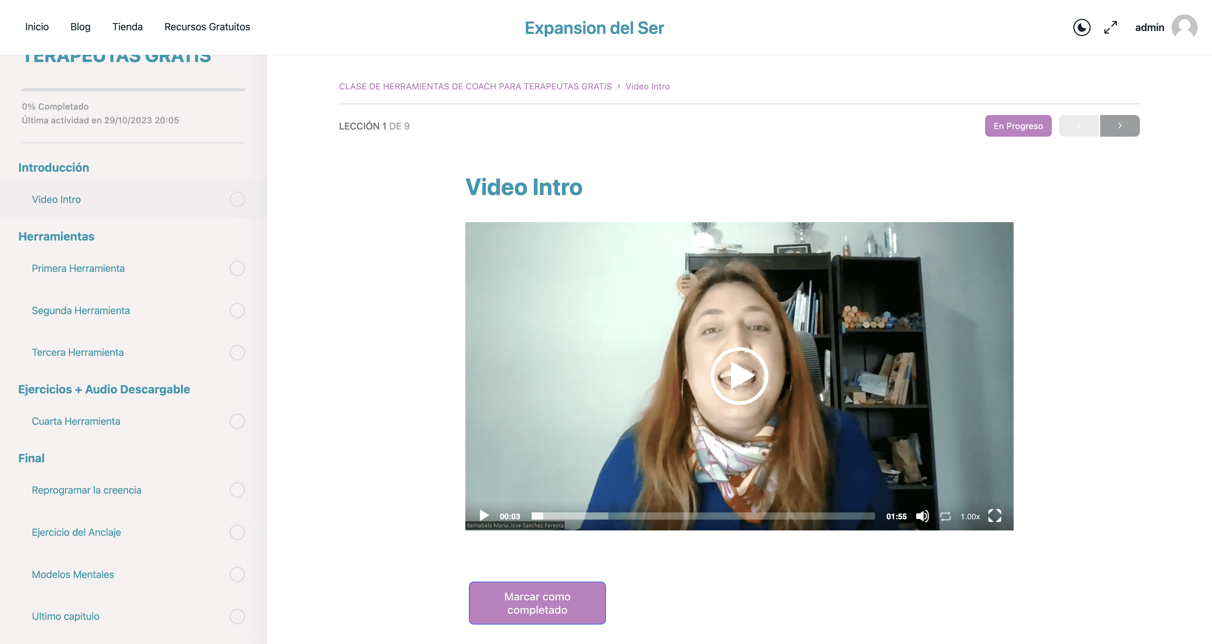The height and width of the screenshot is (644, 1212).
Task: Click the focus mode expand arrows icon
Action: coord(1110,27)
